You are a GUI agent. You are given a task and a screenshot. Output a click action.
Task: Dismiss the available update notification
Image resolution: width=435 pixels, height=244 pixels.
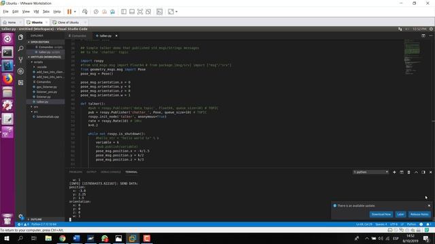[429, 205]
